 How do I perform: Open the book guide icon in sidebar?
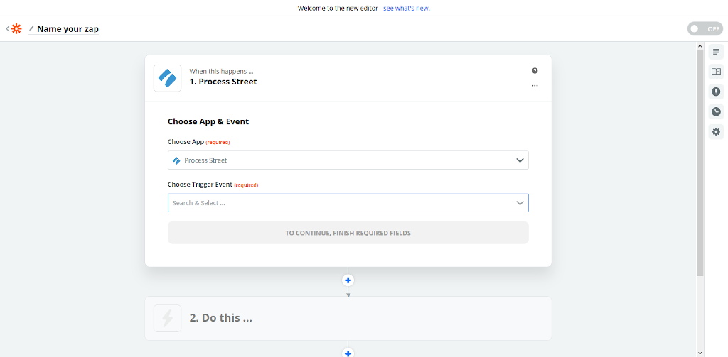click(x=716, y=72)
